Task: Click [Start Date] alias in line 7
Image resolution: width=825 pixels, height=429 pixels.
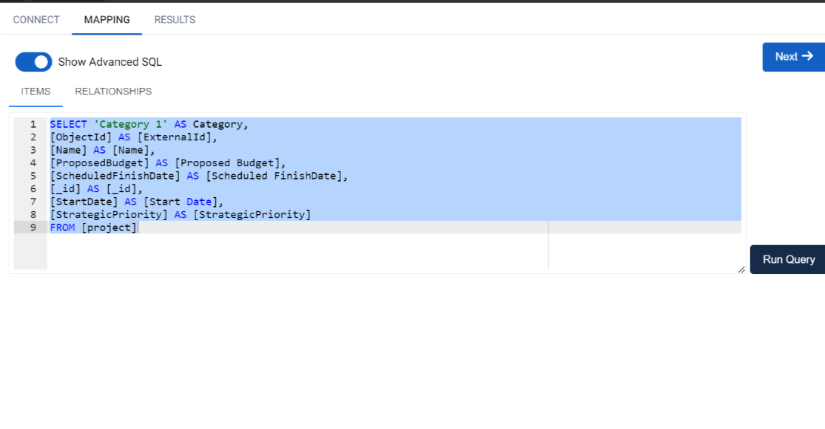Action: pos(180,202)
